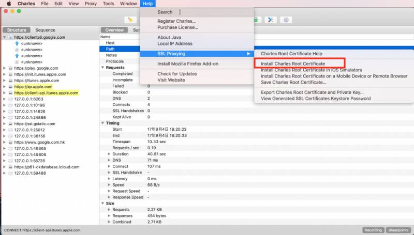Screen dimensions: 414x235
Task: Choose Install Charles Root Certificate
Action: point(293,64)
